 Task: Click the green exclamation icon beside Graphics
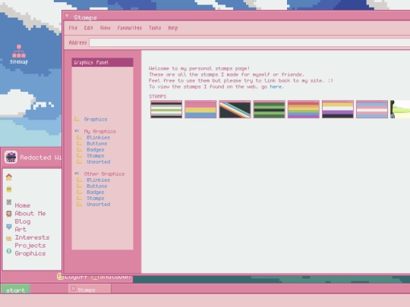click(9, 251)
